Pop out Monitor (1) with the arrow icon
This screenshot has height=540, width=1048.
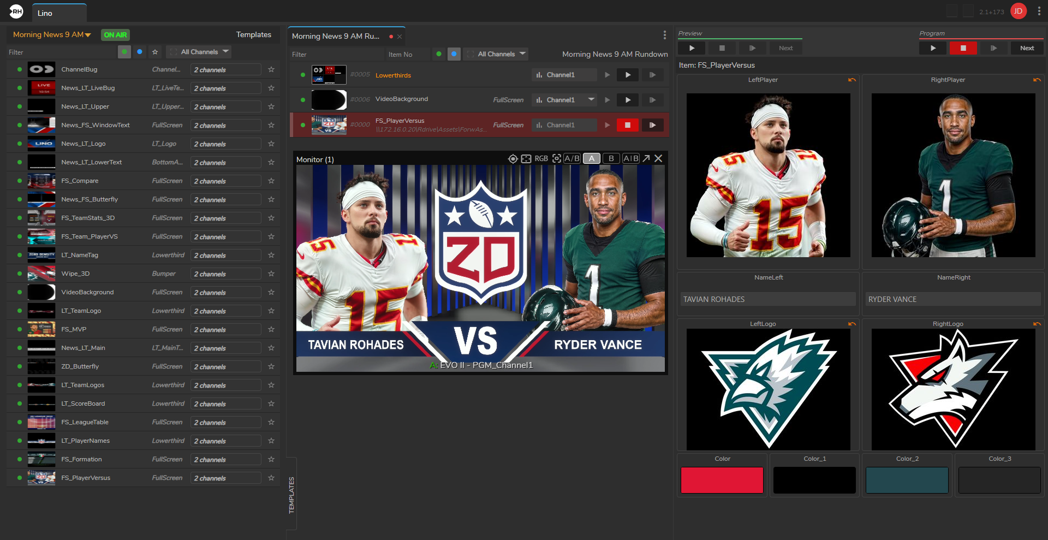pyautogui.click(x=646, y=158)
